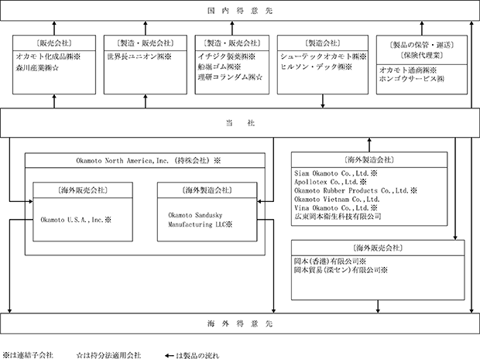Select the 〔販売会社〕 header at the top
Image resolution: width=480 pixels, height=359 pixels.
pos(54,43)
